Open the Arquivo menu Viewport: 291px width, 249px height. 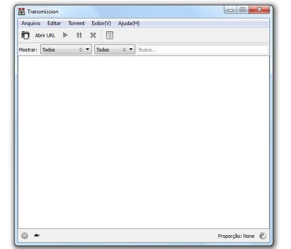point(31,23)
